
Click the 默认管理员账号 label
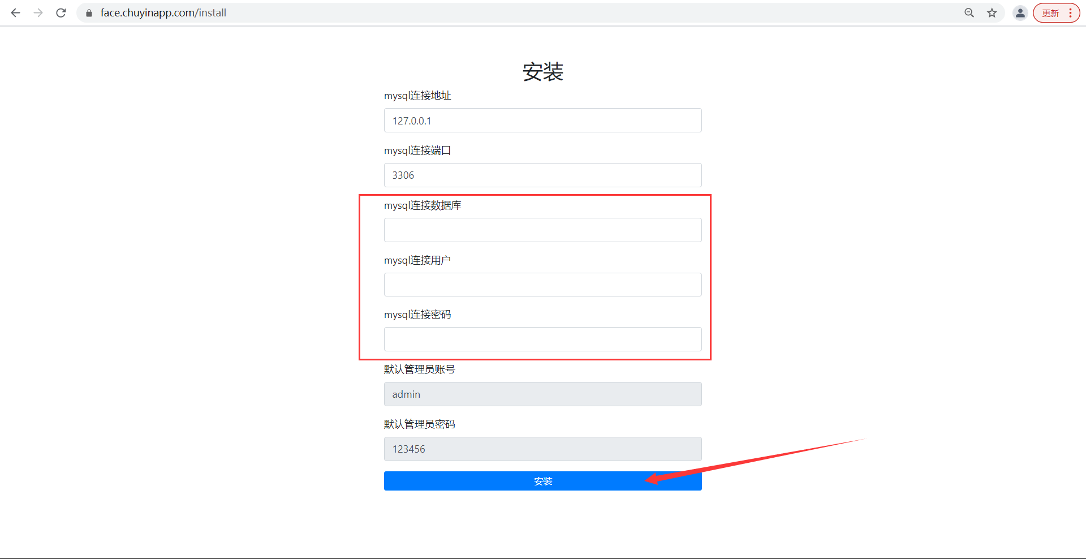point(420,369)
